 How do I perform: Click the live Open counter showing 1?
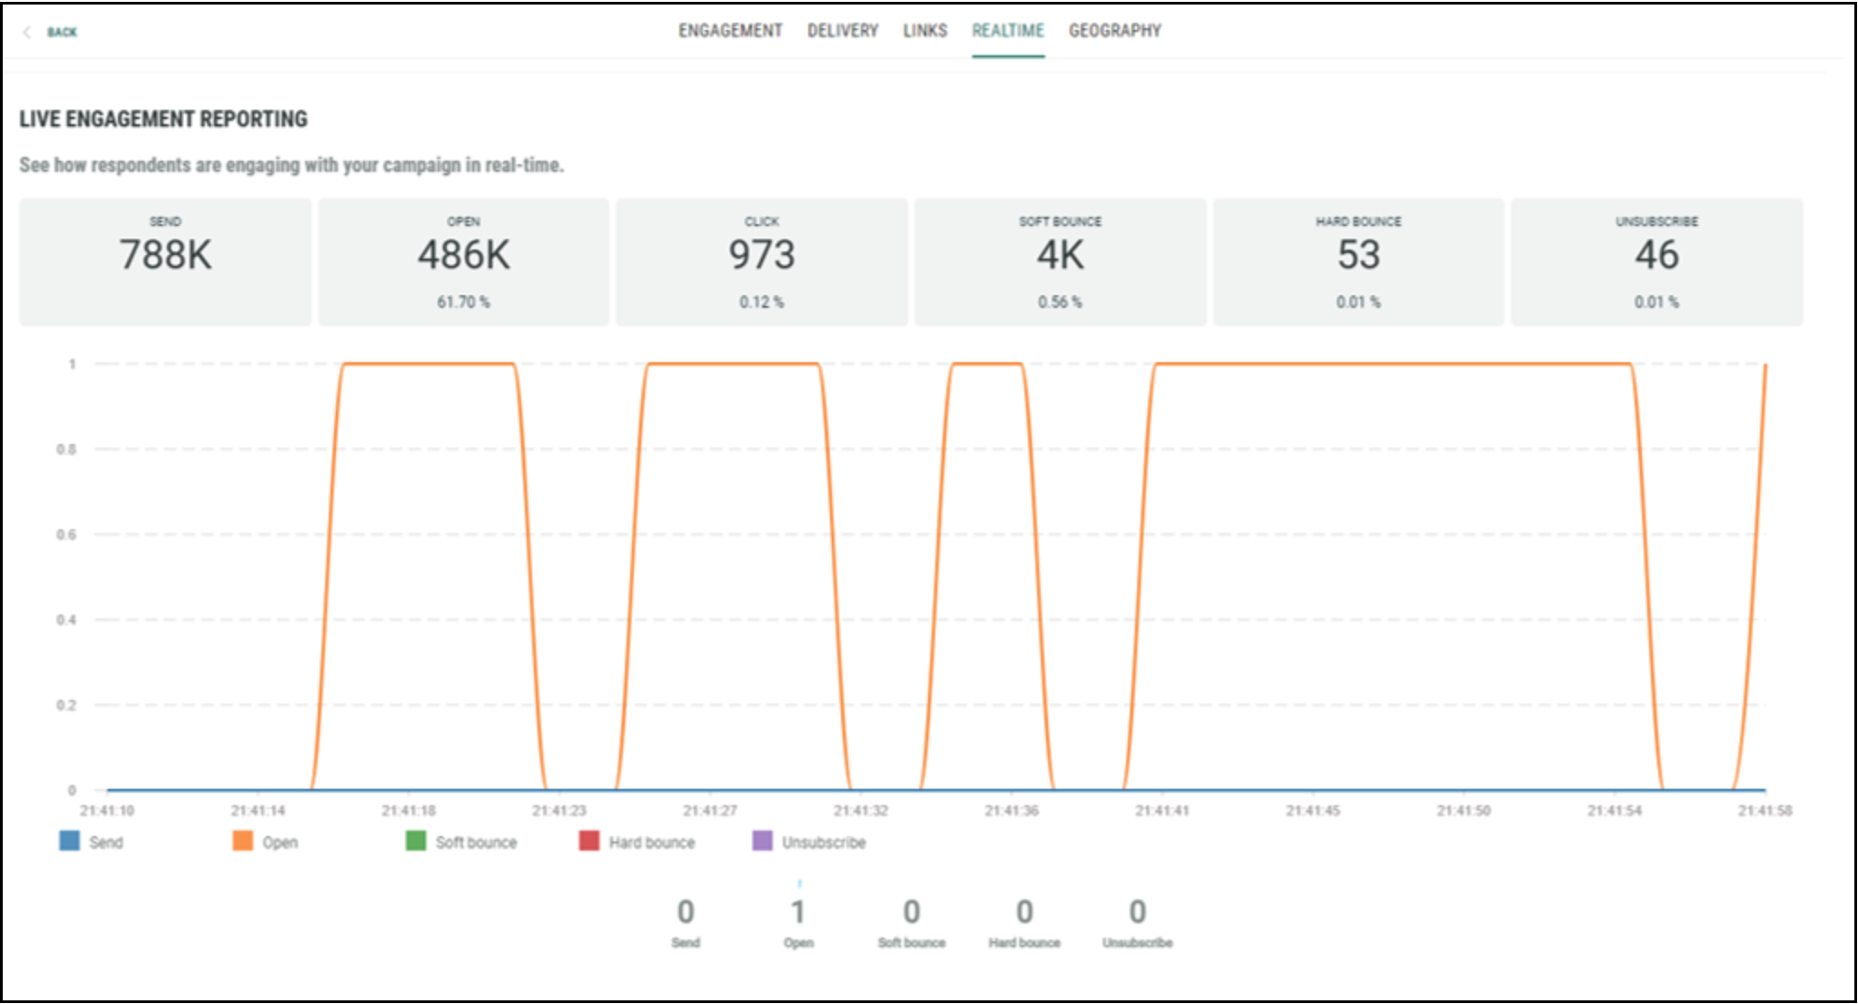798,913
